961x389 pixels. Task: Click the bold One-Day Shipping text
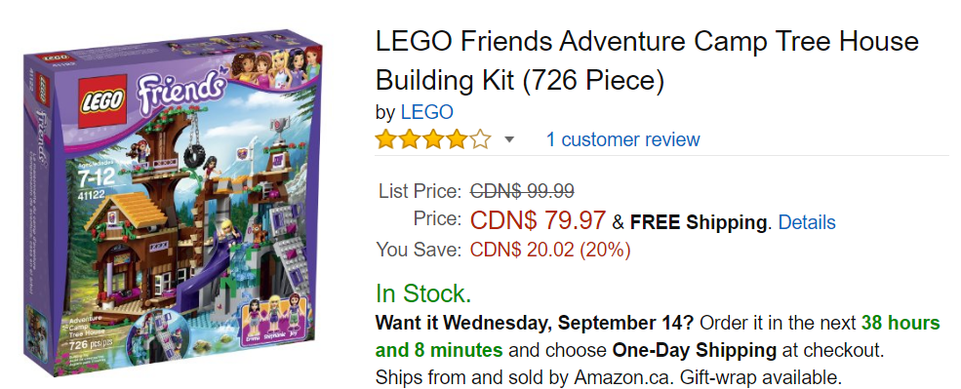(x=695, y=350)
